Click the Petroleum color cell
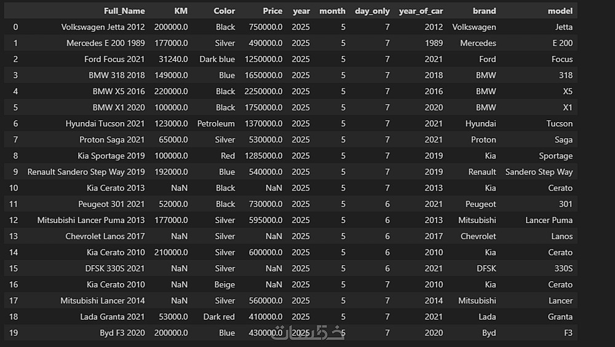Screen dimensions: 615x347 tap(216, 123)
